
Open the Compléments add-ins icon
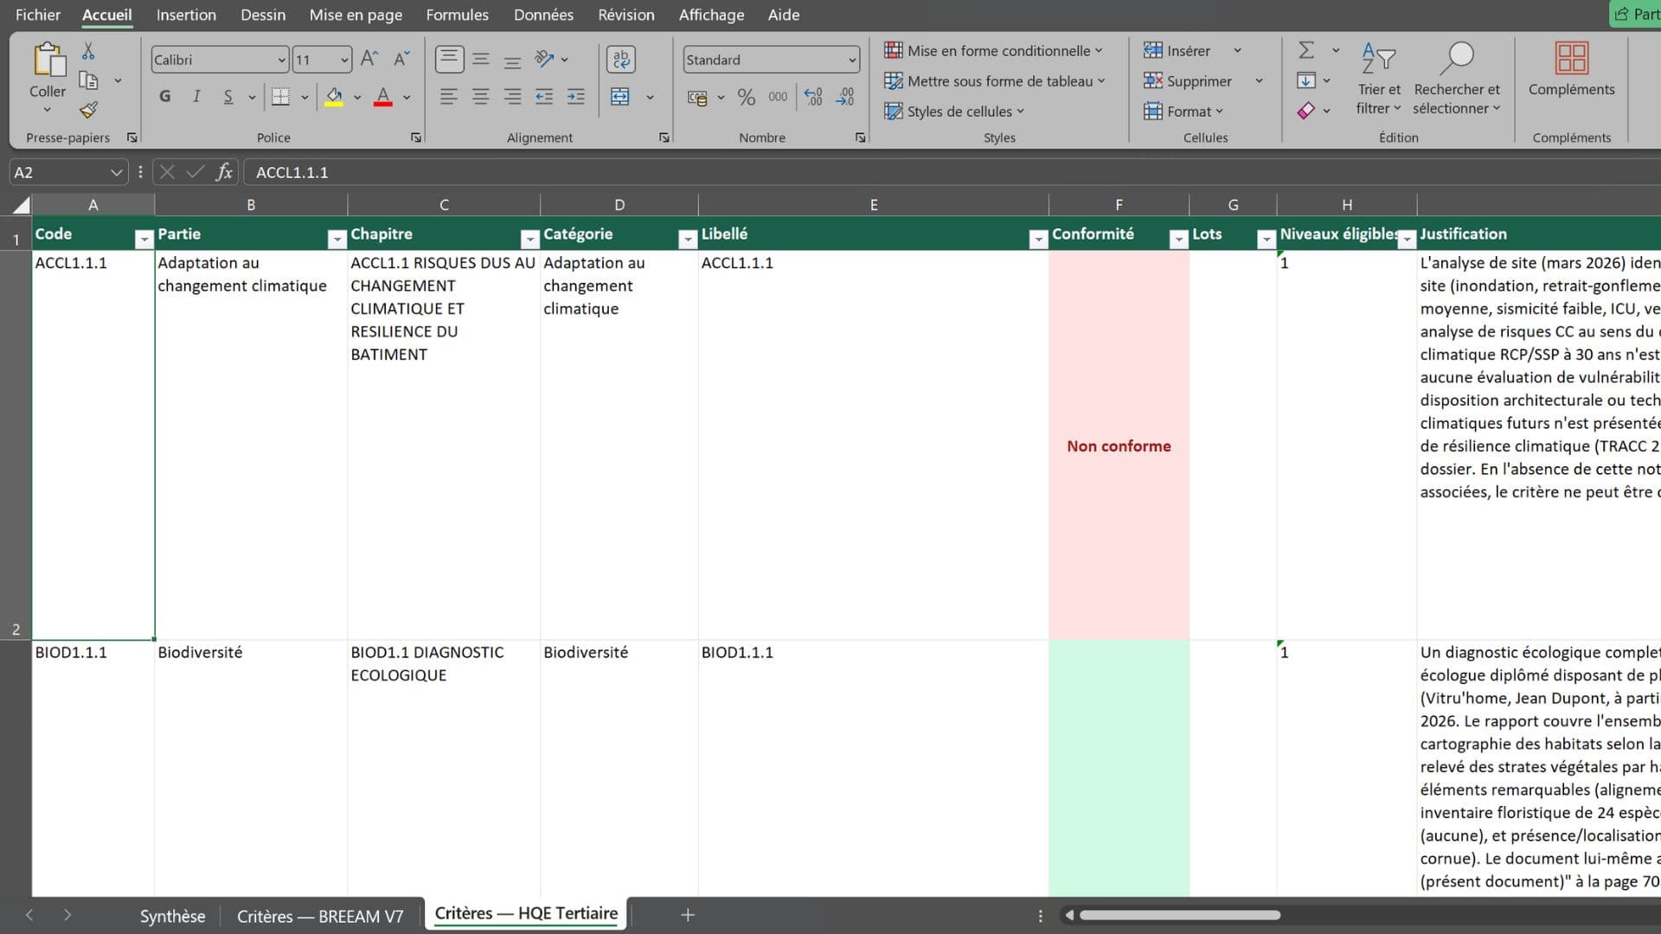pyautogui.click(x=1571, y=58)
